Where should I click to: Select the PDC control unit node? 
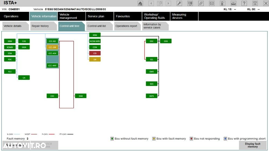pyautogui.click(x=10, y=59)
